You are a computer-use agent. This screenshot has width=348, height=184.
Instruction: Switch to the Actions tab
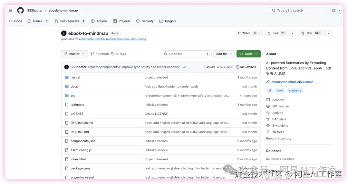[99, 21]
